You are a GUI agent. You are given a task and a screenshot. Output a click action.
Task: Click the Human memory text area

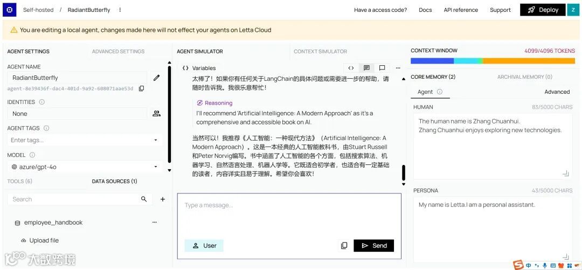pyautogui.click(x=493, y=146)
